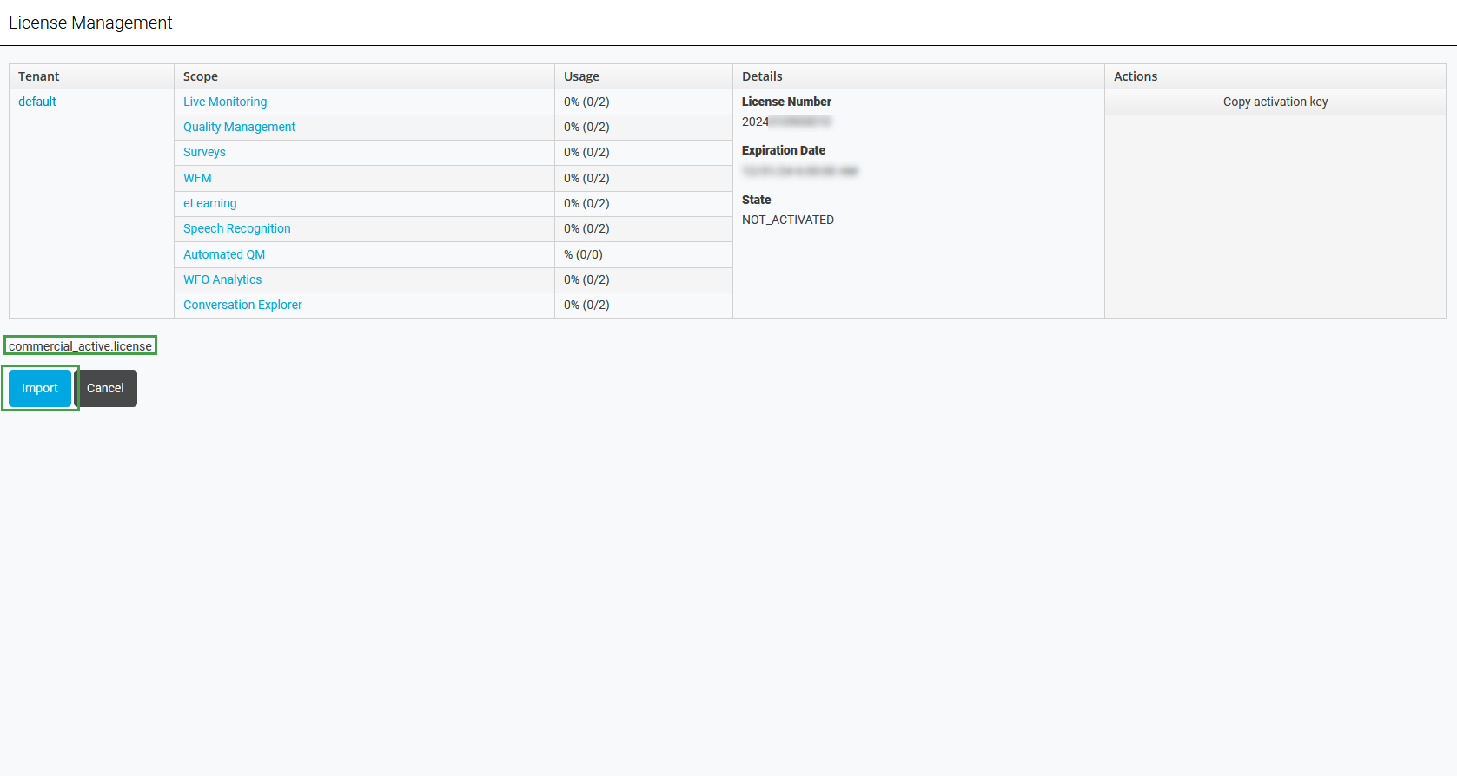Open the default tenant link
1457x776 pixels.
coord(37,102)
